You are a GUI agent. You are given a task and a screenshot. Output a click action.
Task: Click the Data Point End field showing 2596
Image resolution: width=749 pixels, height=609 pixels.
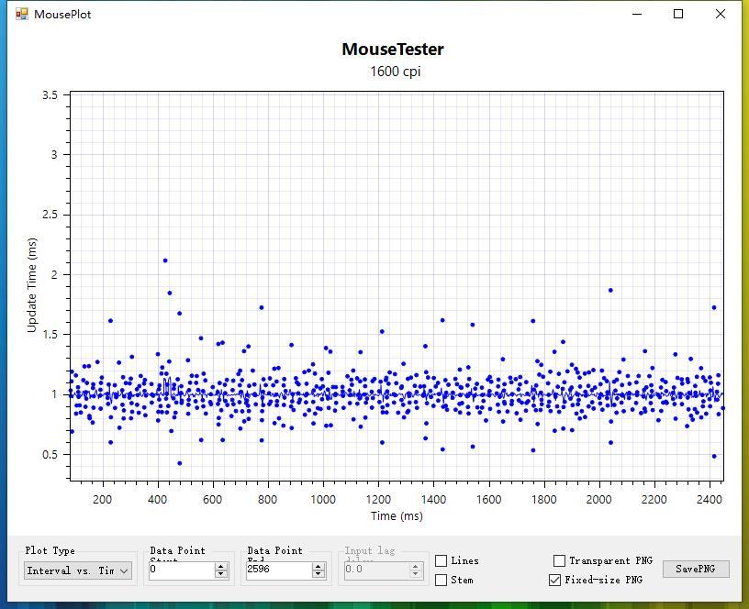tap(278, 570)
